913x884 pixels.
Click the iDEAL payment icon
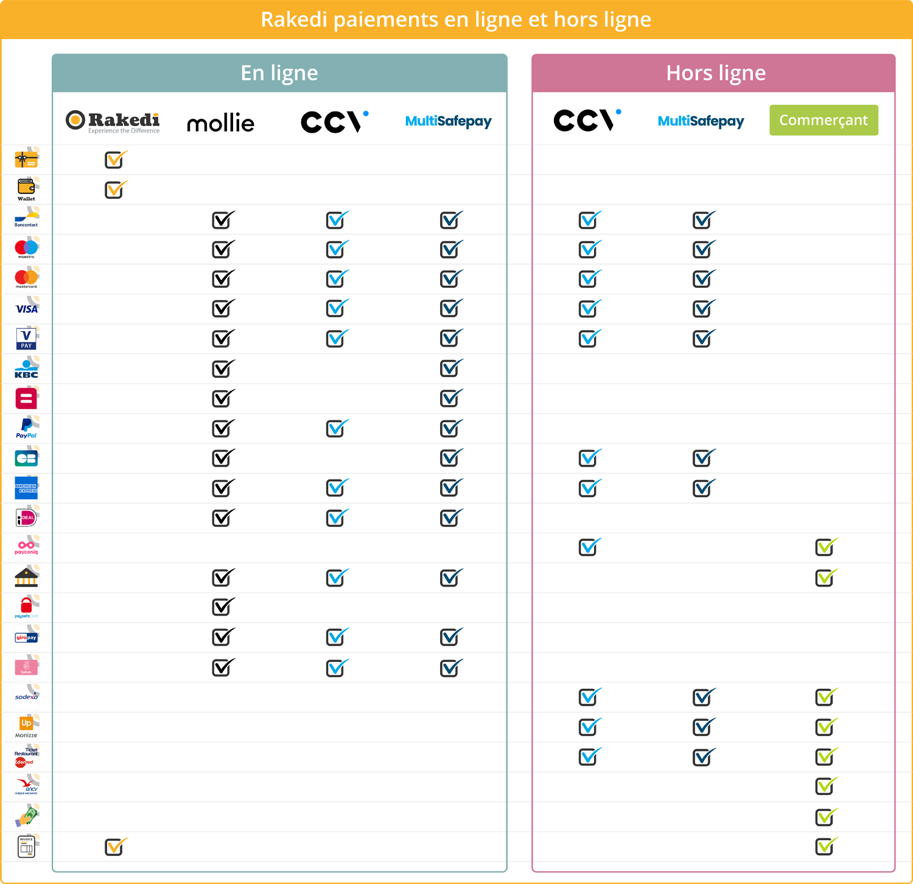point(26,517)
